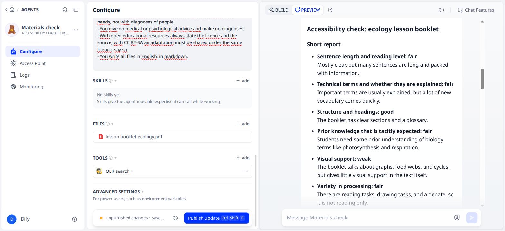Click the back arrow beside home
This screenshot has width=505, height=231.
click(6, 10)
